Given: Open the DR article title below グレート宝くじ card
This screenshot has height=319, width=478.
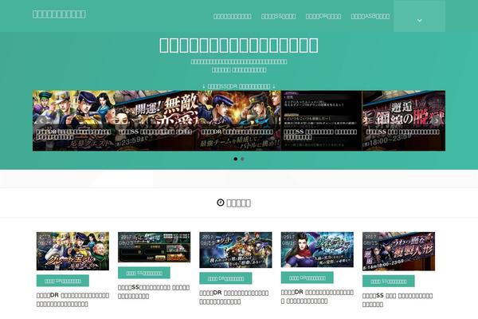Looking at the screenshot, I should point(72,300).
